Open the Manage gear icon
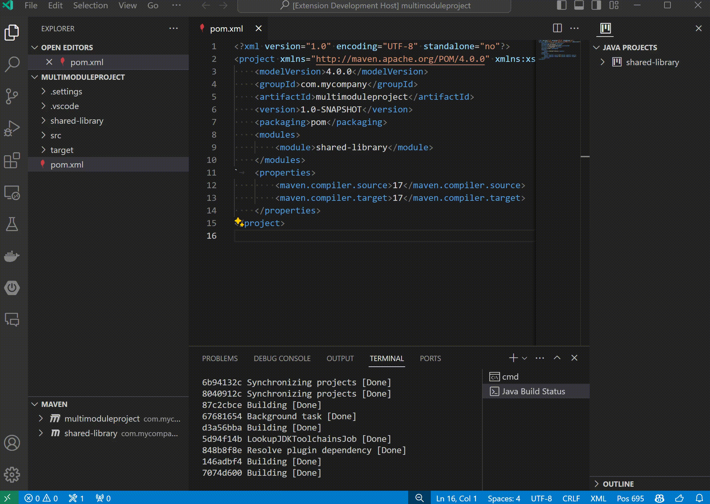Image resolution: width=710 pixels, height=504 pixels. pyautogui.click(x=12, y=475)
